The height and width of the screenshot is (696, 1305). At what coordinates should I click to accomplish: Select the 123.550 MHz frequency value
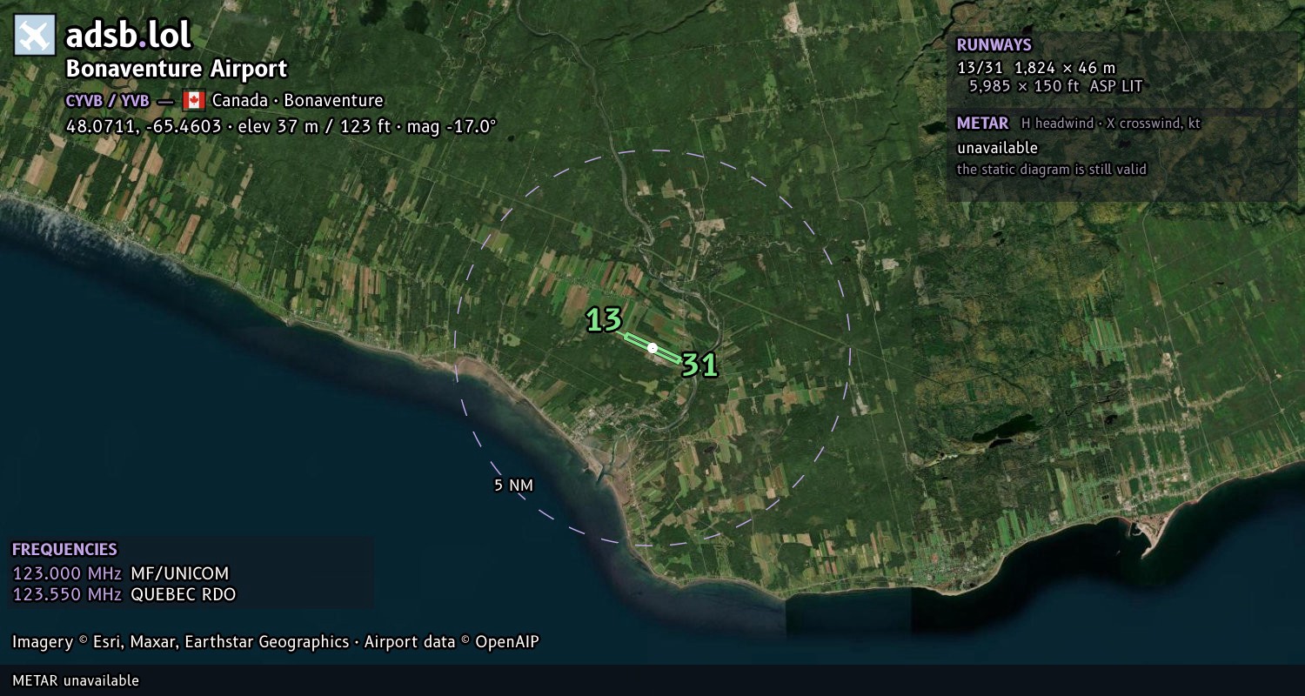pos(67,595)
